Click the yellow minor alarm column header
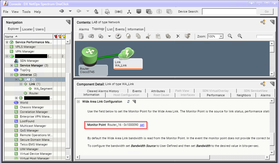The width and height of the screenshot is (279, 163). click(x=64, y=37)
